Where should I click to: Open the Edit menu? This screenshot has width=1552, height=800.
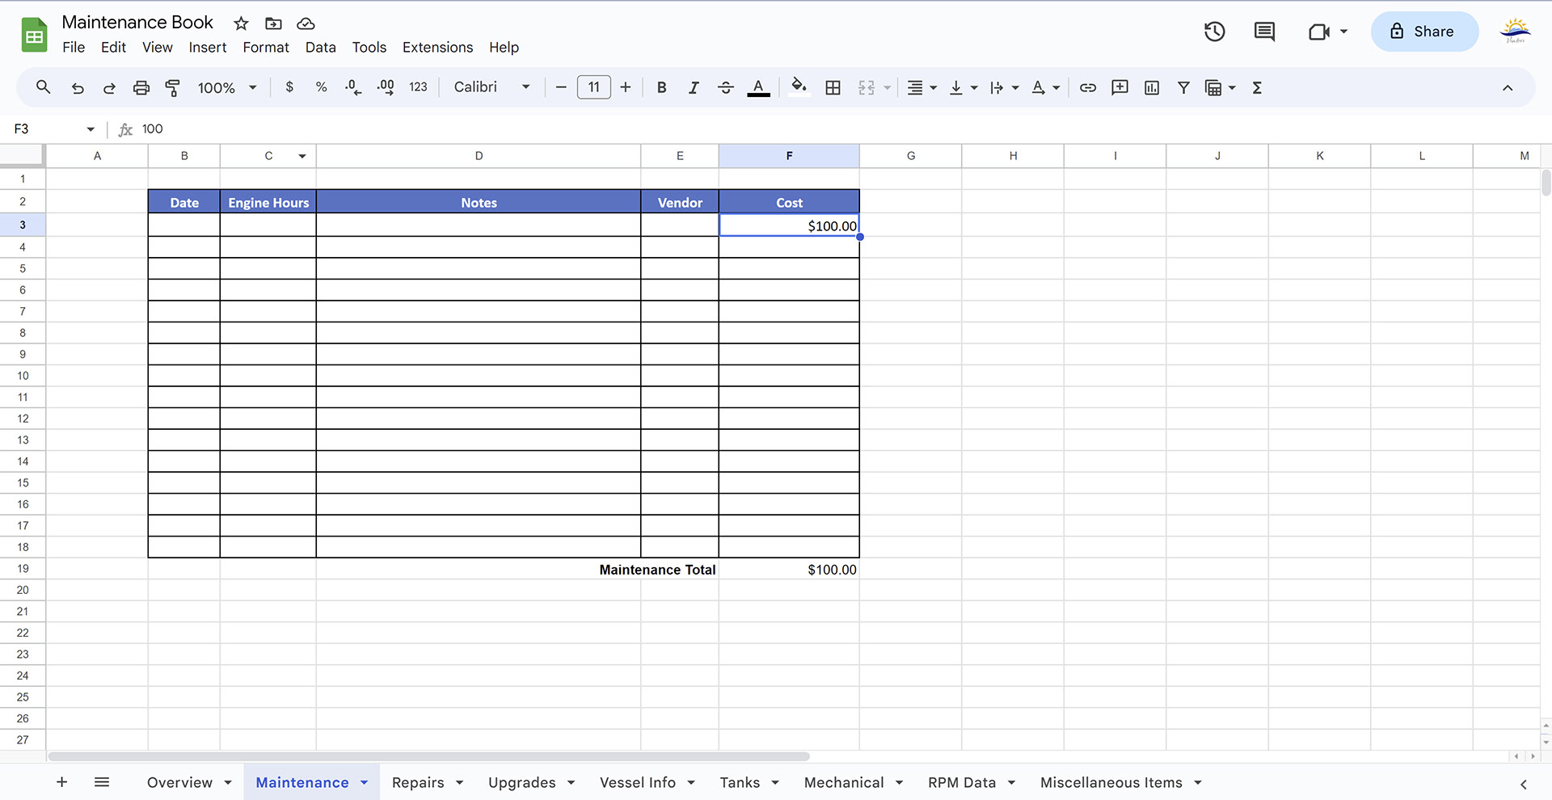point(113,48)
